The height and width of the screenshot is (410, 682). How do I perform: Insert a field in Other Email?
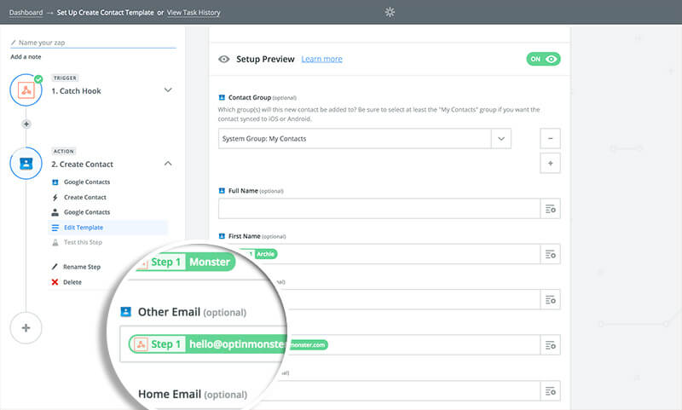click(x=550, y=345)
